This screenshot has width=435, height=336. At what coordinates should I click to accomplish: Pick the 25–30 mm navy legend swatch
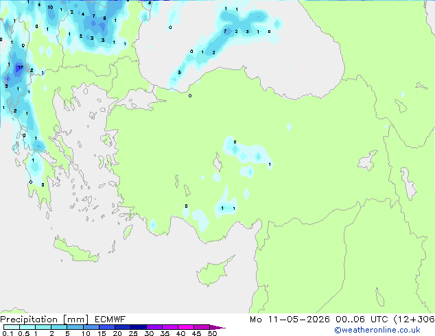pos(139,327)
